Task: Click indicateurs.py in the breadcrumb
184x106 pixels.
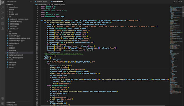Action: point(42,5)
